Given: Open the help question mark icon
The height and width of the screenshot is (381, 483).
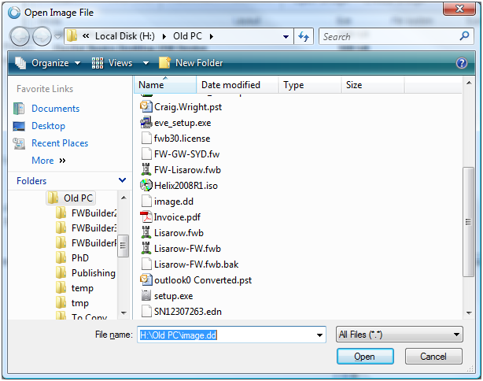Looking at the screenshot, I should click(462, 63).
